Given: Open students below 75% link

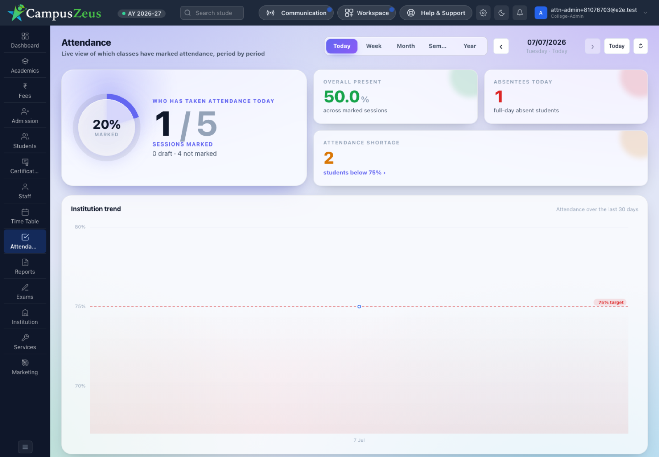Looking at the screenshot, I should coord(354,173).
